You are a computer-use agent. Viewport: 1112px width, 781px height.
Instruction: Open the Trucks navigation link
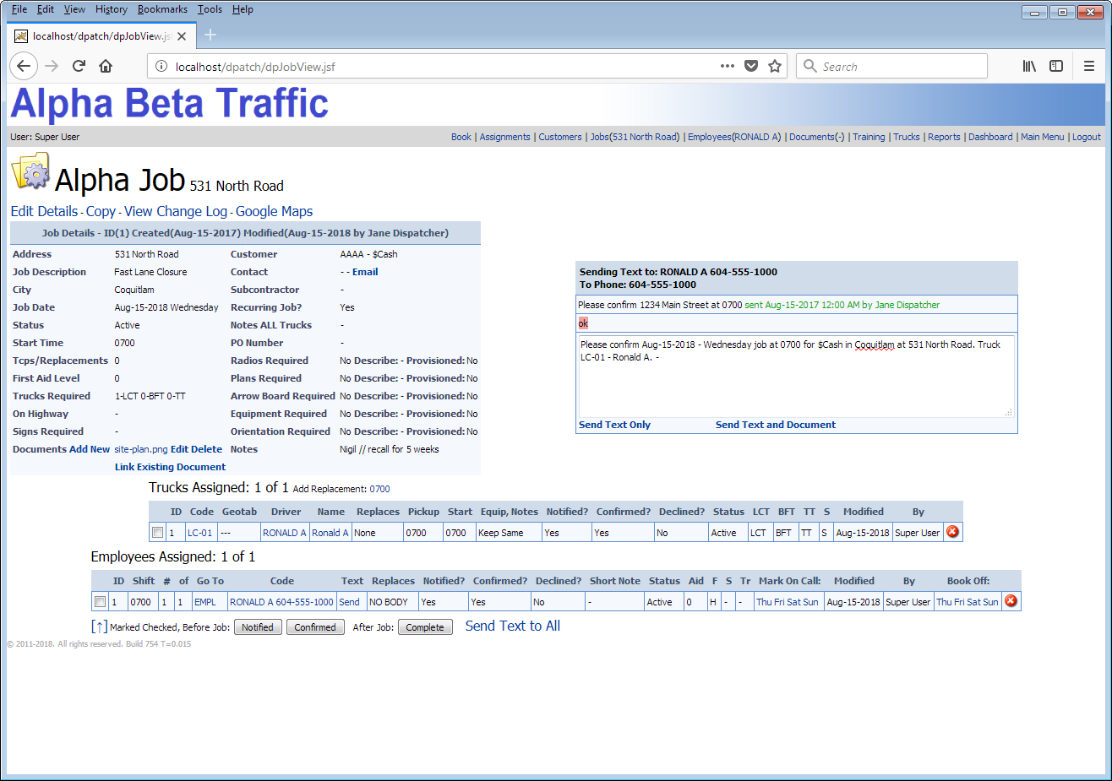pyautogui.click(x=907, y=137)
